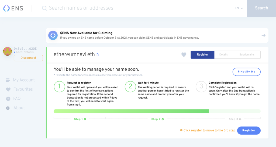Image resolution: width=276 pixels, height=147 pixels.
Task: Click the Step 3 help icon
Action: click(240, 119)
